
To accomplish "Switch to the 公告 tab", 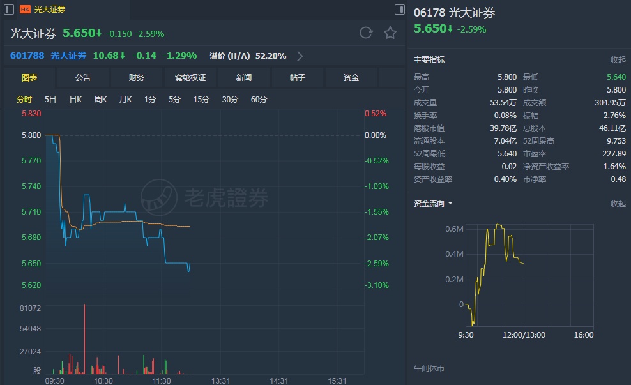I will tap(83, 78).
